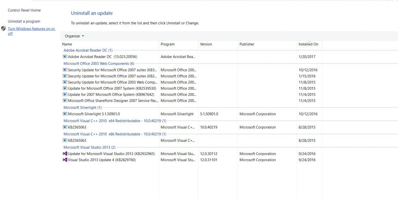This screenshot has height=199, width=398.
Task: Click icon of Office 2007 System update KB2539530
Action: pos(65,89)
